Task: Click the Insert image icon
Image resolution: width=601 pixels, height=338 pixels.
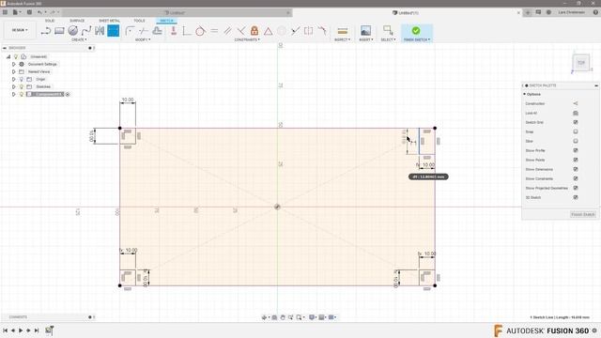Action: pyautogui.click(x=365, y=31)
